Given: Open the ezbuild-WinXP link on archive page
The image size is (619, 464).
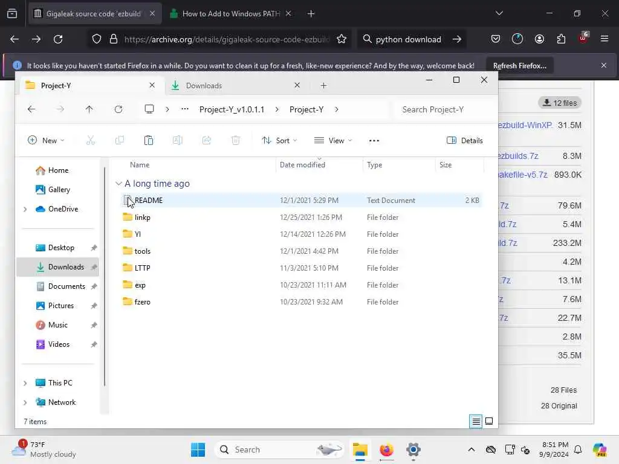Looking at the screenshot, I should coord(525,126).
